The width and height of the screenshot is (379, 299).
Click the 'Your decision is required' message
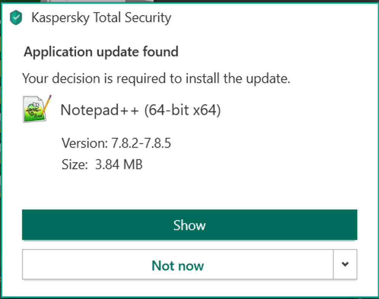156,78
